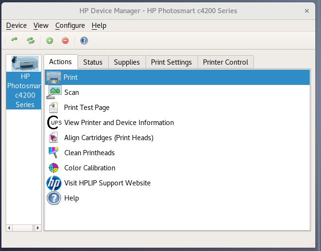Click the Color Calibration wheel icon
The width and height of the screenshot is (321, 251).
tap(54, 168)
